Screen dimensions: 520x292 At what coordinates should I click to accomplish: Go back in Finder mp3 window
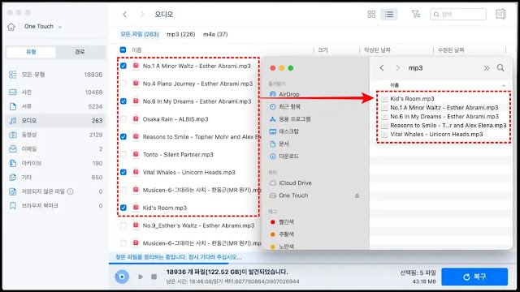pos(382,68)
